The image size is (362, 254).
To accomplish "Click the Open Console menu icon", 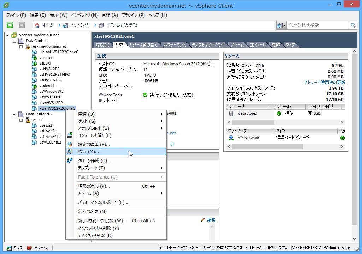I will (70, 135).
